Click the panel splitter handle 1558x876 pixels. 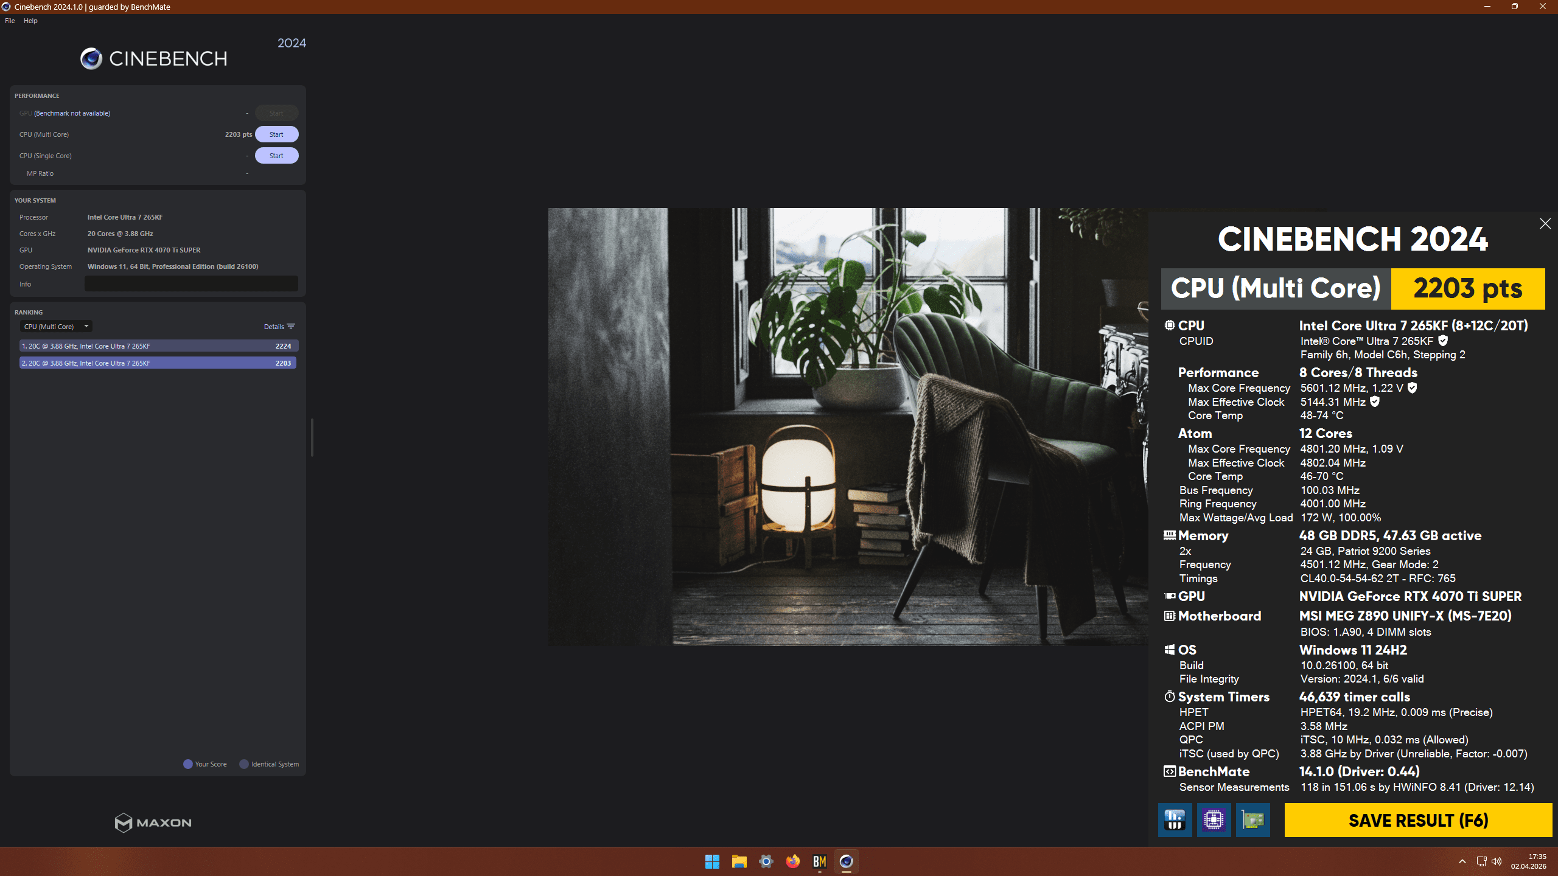(312, 437)
